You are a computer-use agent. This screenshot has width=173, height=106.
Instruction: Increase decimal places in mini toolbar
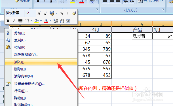pos(56,21)
